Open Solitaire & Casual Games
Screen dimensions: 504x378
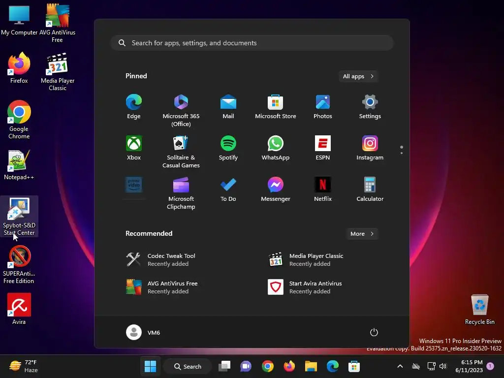tap(181, 152)
